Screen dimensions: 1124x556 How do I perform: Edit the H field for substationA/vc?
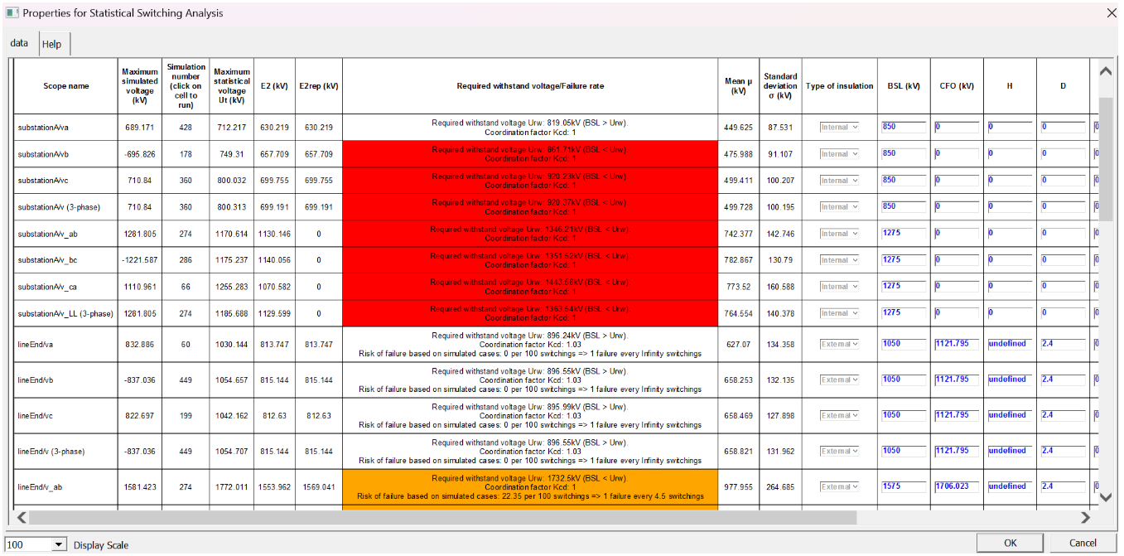tap(1009, 180)
